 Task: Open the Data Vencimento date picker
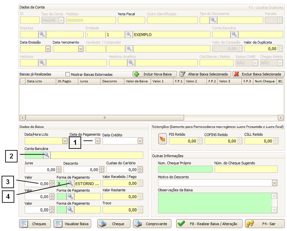coord(81,49)
